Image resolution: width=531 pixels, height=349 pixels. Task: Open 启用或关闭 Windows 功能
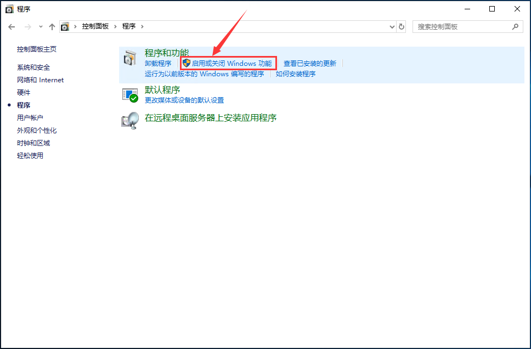231,63
